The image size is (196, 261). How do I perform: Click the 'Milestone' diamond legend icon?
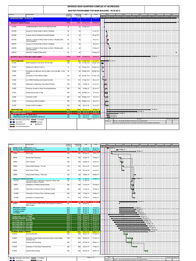click(x=36, y=124)
